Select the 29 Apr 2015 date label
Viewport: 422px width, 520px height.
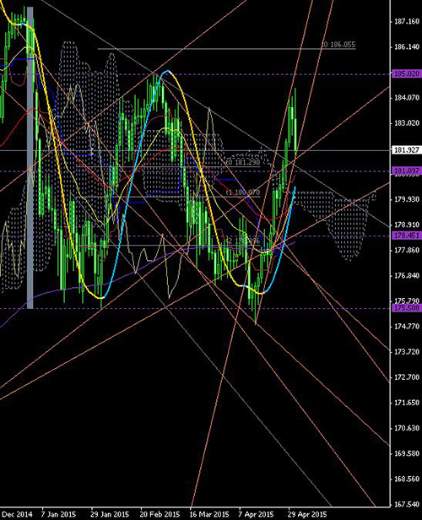306,514
